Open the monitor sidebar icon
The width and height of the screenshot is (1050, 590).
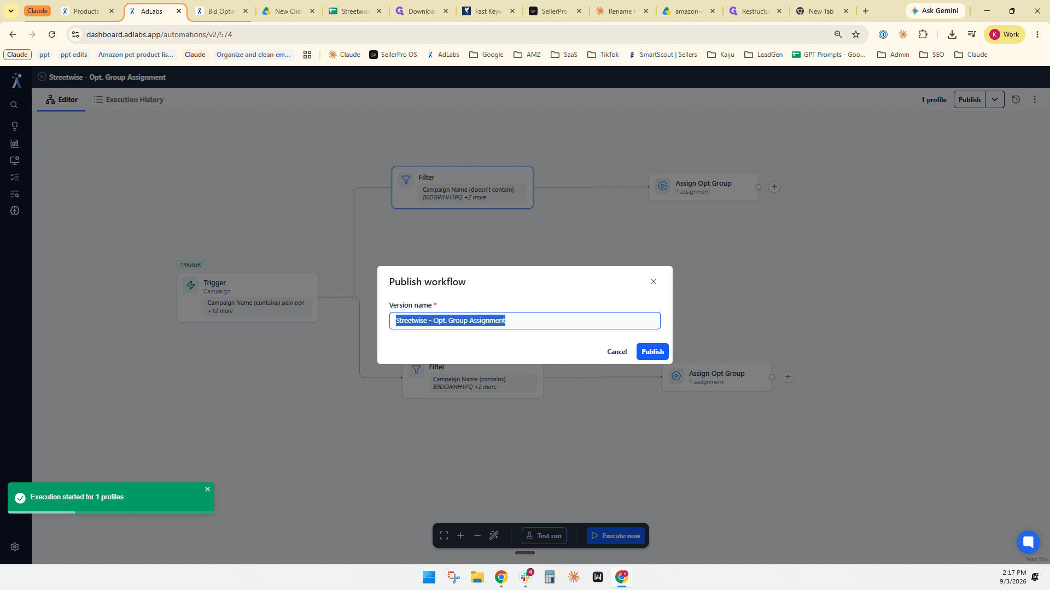(15, 161)
